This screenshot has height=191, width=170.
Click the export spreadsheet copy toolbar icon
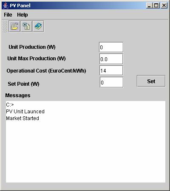pyautogui.click(x=26, y=26)
